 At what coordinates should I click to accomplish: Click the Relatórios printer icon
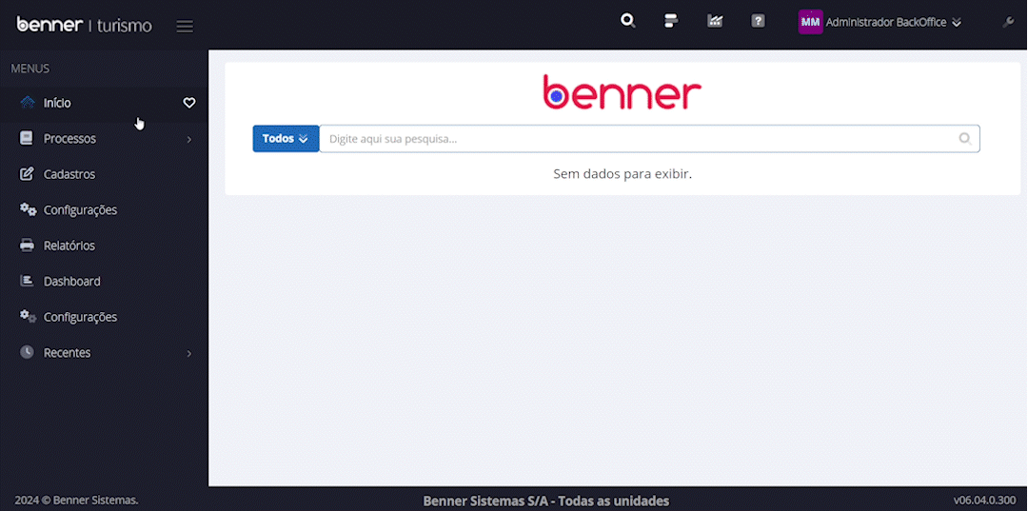[27, 246]
